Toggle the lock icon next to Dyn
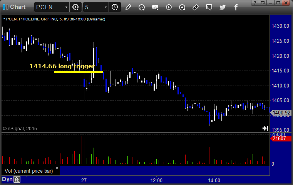The width and height of the screenshot is (293, 185). click(17, 180)
